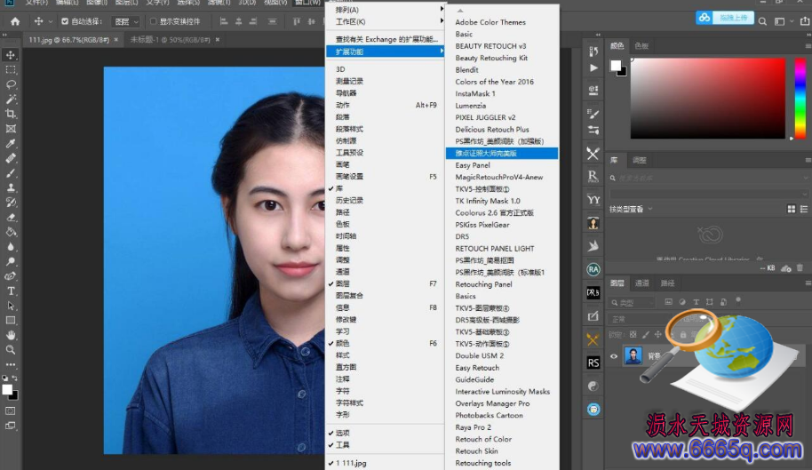812x470 pixels.
Task: Switch to the 路径 panel tab
Action: point(668,283)
